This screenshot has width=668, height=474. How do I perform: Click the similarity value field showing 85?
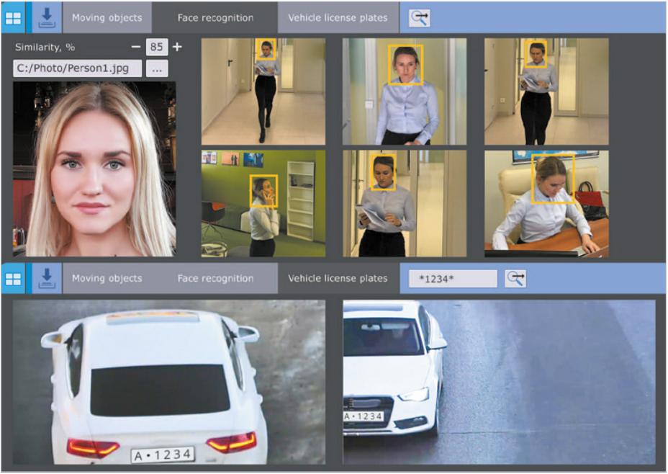[x=156, y=48]
